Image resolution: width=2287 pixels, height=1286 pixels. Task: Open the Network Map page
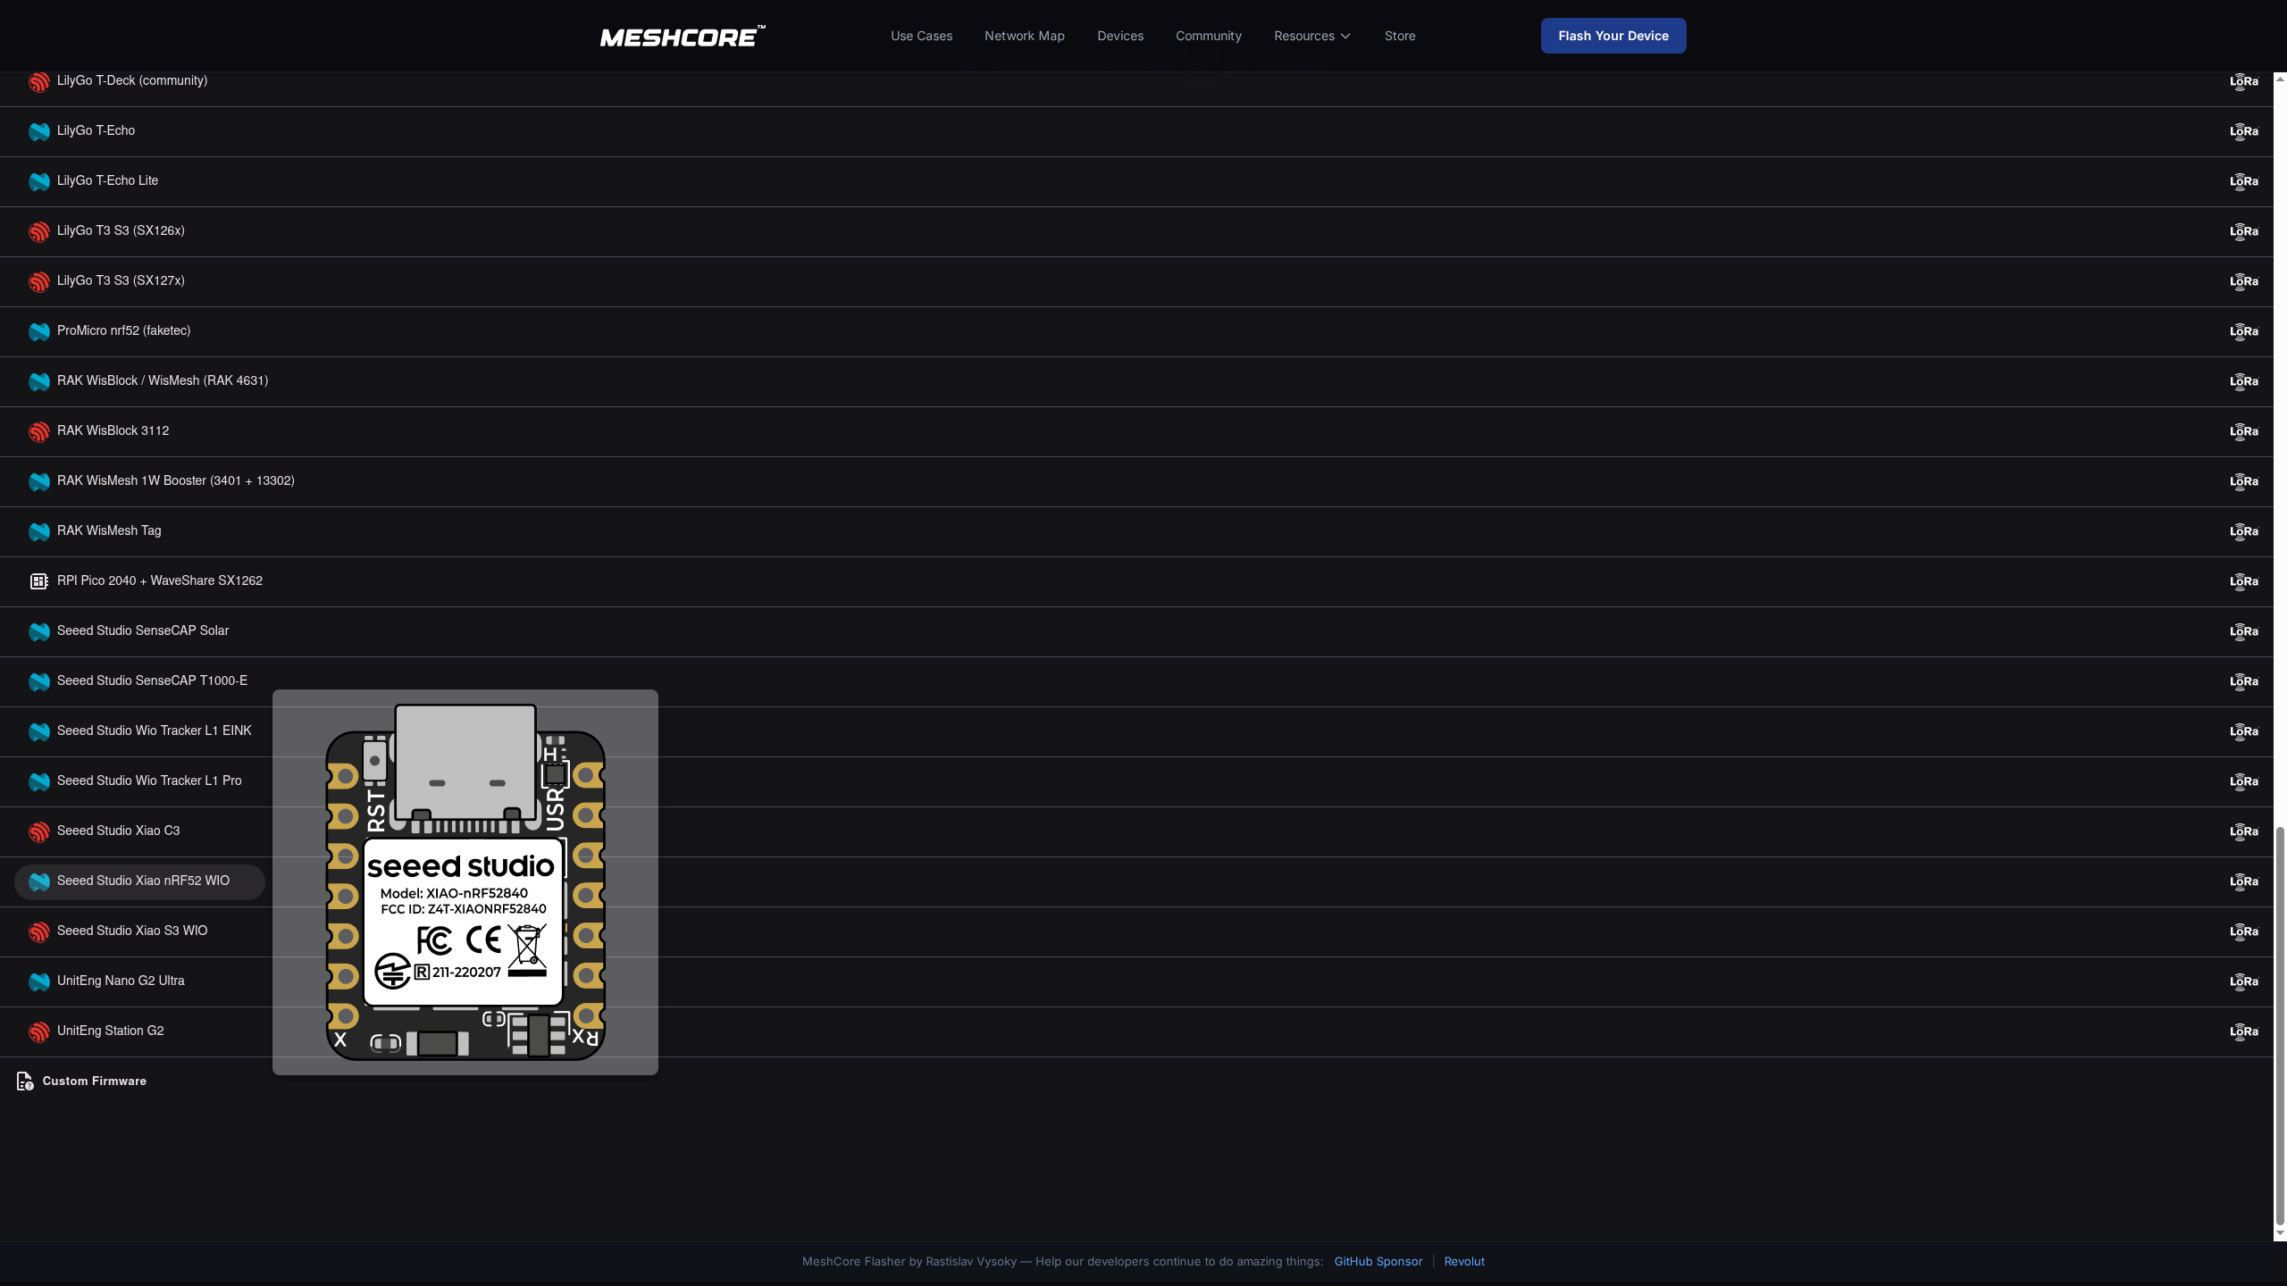point(1024,36)
